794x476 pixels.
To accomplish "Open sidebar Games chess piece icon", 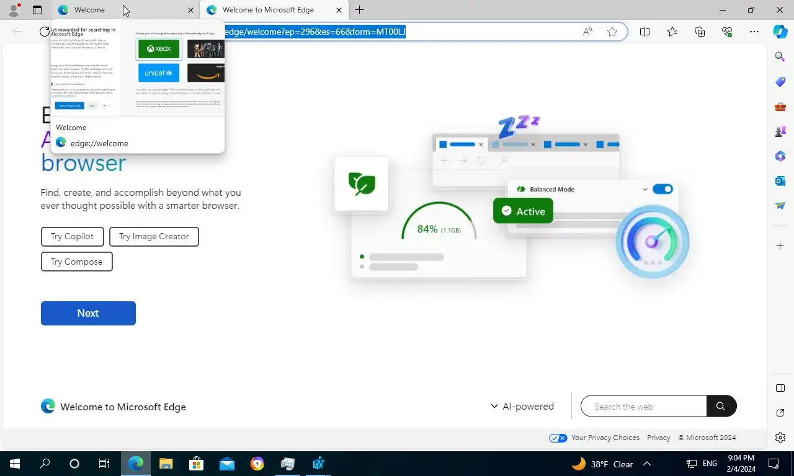I will [780, 131].
